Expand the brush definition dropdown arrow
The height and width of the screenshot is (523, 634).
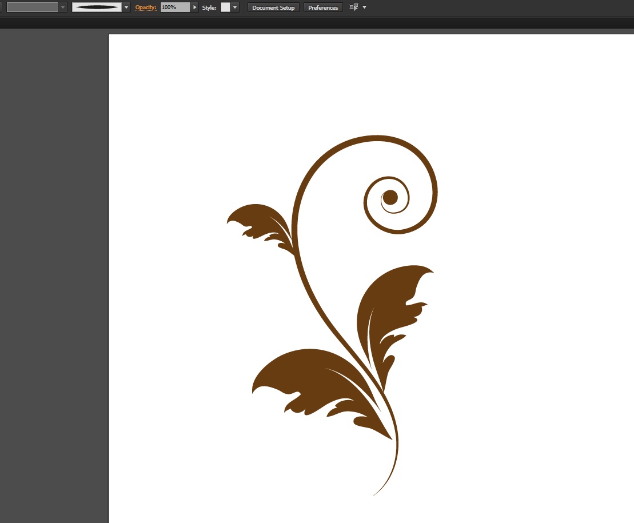click(126, 7)
